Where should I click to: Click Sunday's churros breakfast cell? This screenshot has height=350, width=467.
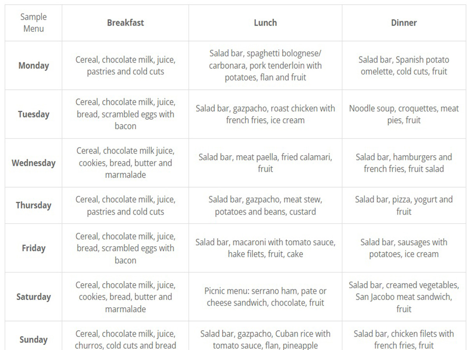[x=125, y=339]
